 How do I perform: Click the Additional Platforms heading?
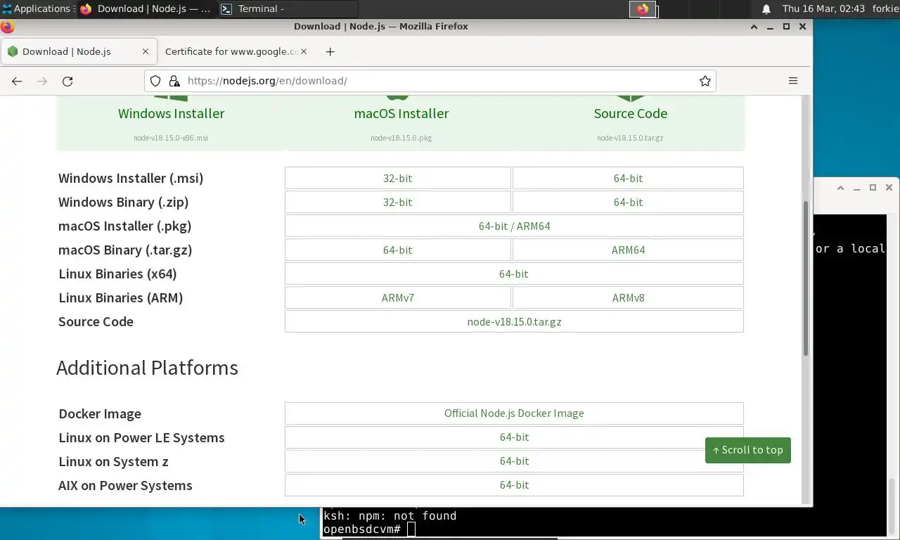147,368
